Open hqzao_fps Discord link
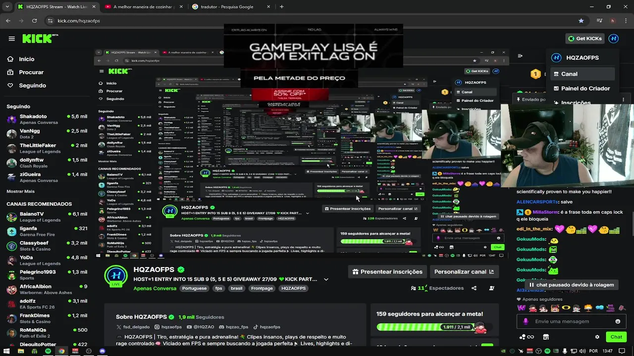Image resolution: width=634 pixels, height=356 pixels. (234, 327)
